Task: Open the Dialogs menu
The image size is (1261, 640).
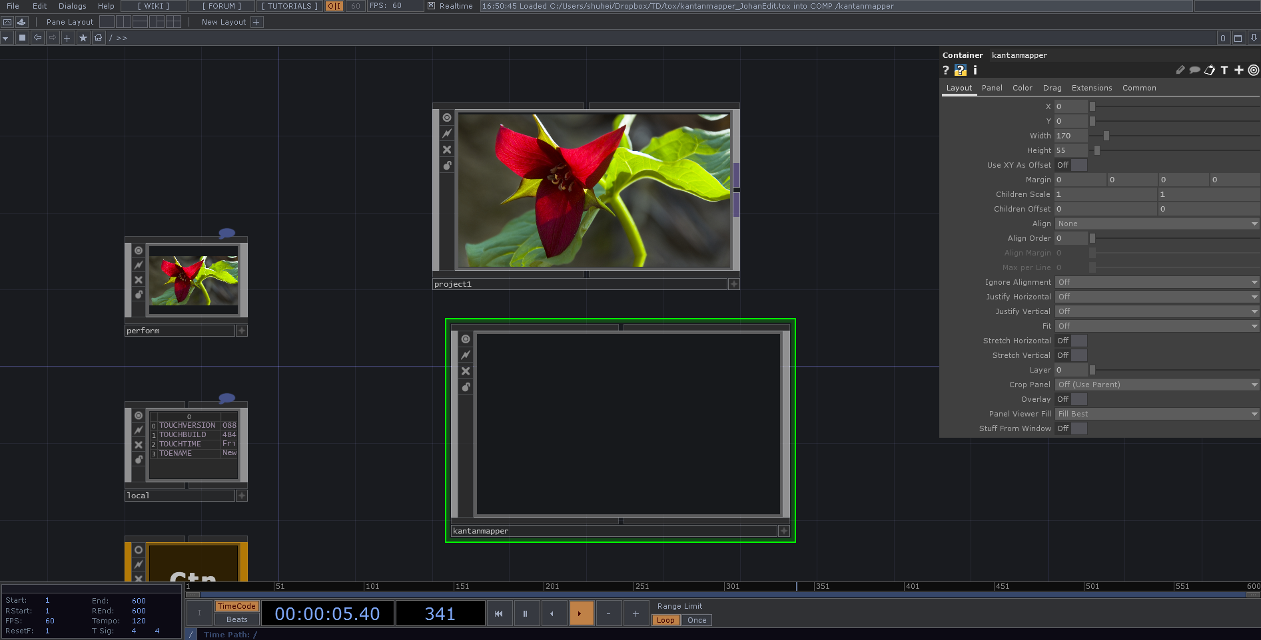Action: tap(73, 6)
